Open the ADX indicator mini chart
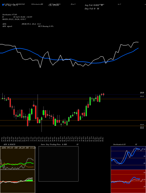This screenshot has width=146, height=193. click(x=18, y=158)
